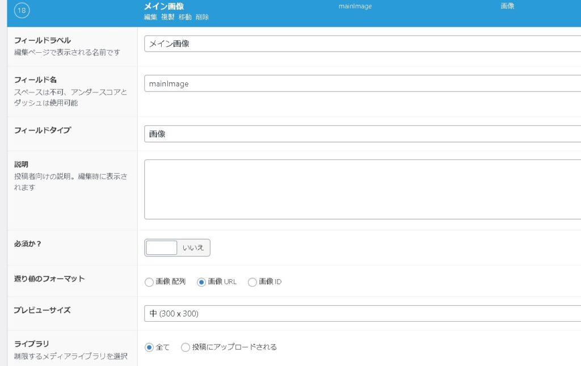Click the 編集 link under メイン画像
The height and width of the screenshot is (366, 581).
pyautogui.click(x=150, y=18)
